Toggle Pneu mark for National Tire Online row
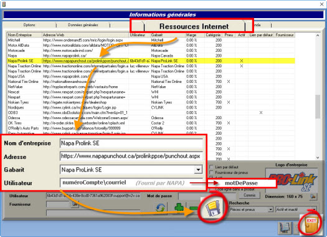Image resolution: width=327 pixels, height=237 pixels. click(x=229, y=82)
